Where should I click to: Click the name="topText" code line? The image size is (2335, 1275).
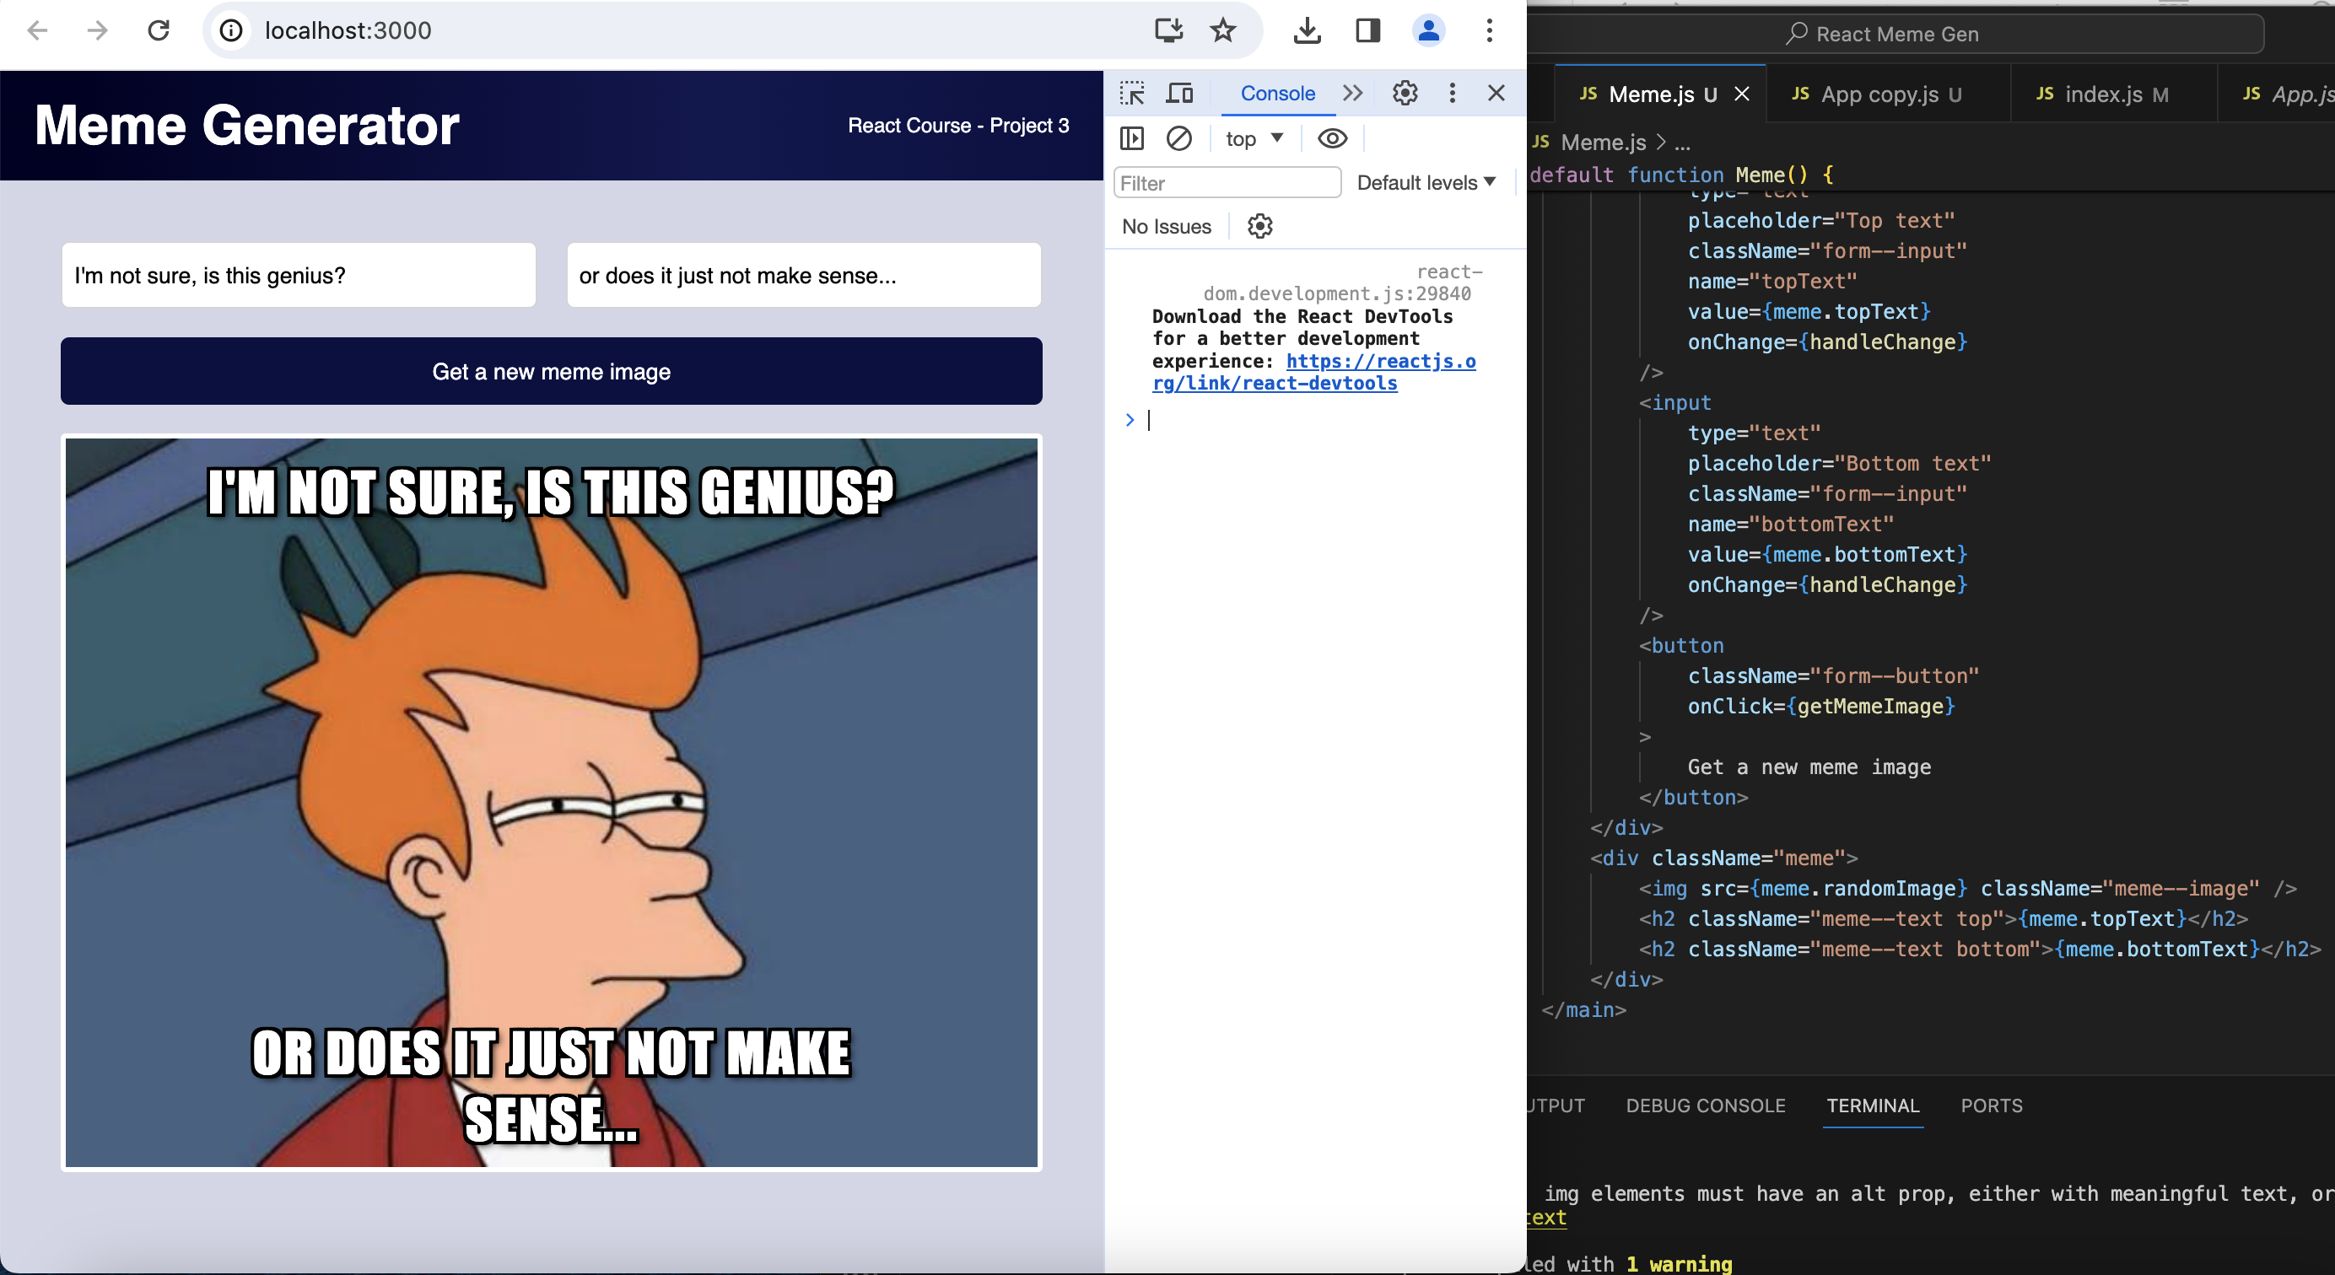click(x=1772, y=281)
